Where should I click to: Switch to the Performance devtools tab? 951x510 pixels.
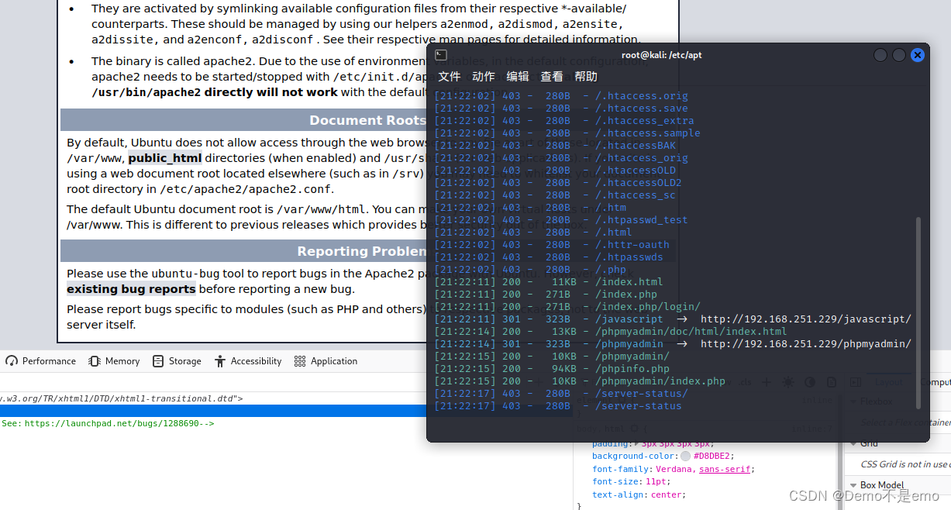pyautogui.click(x=41, y=361)
